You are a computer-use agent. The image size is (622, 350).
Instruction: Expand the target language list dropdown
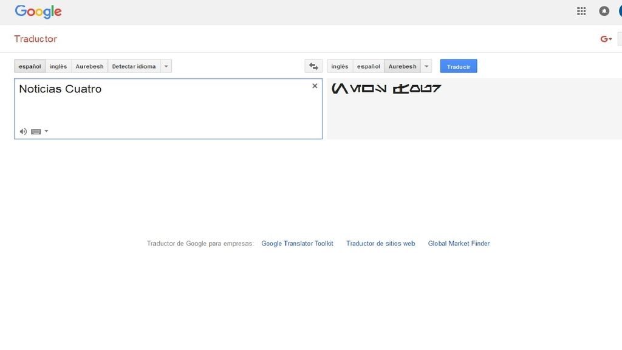click(426, 66)
